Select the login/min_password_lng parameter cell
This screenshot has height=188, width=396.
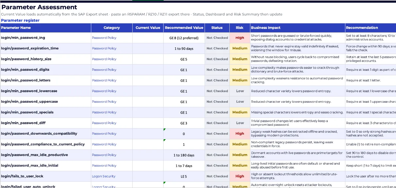click(x=46, y=38)
